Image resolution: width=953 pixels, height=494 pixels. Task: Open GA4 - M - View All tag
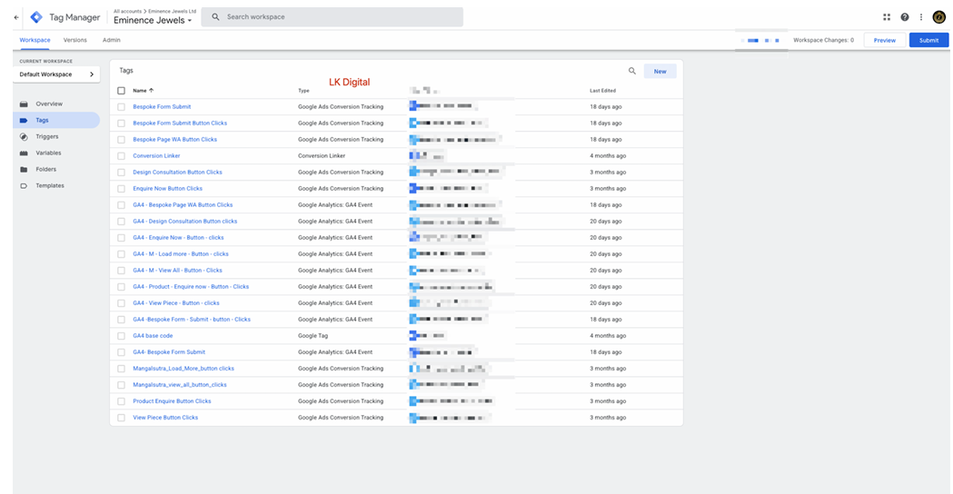coord(177,271)
